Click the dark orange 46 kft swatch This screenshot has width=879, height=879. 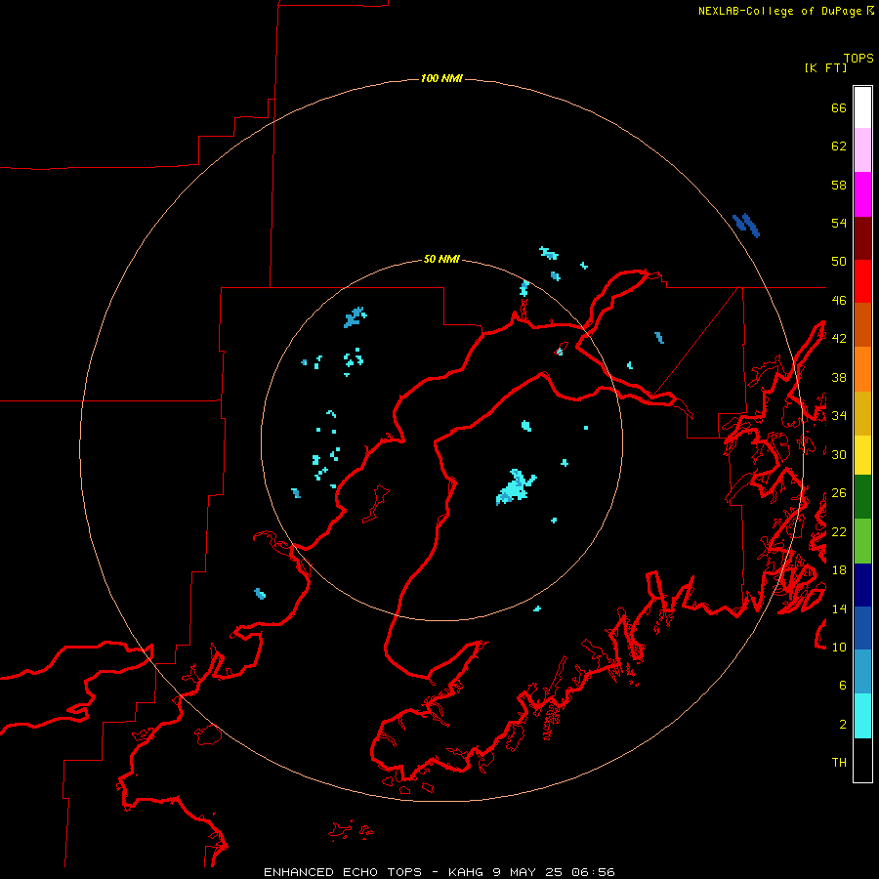click(862, 324)
